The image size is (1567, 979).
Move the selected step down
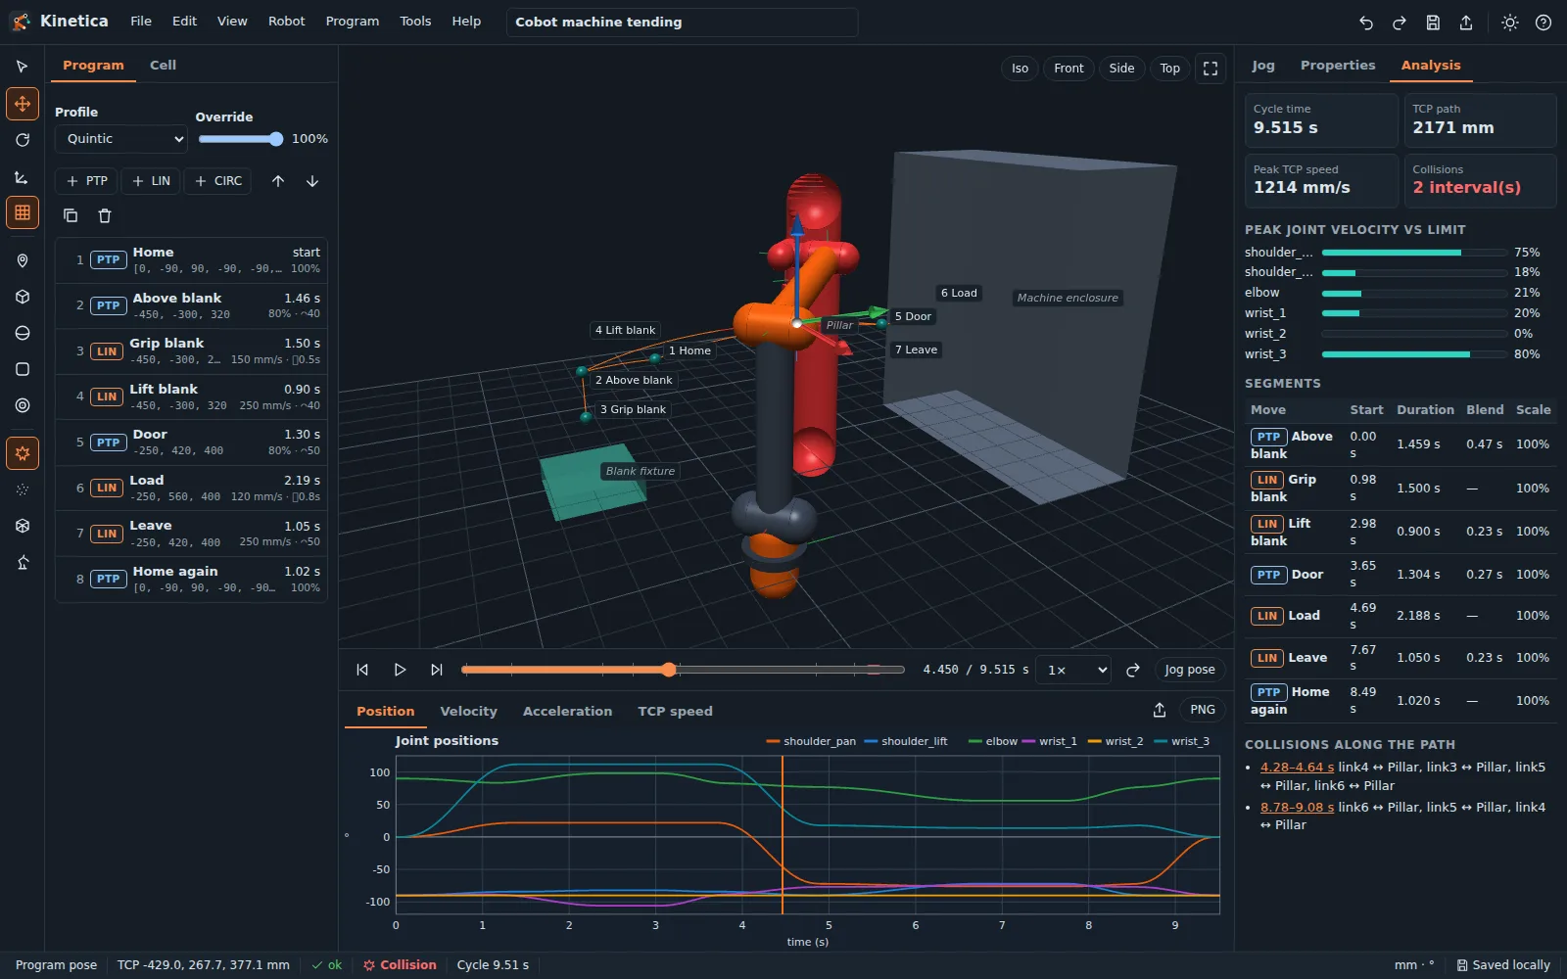312,181
